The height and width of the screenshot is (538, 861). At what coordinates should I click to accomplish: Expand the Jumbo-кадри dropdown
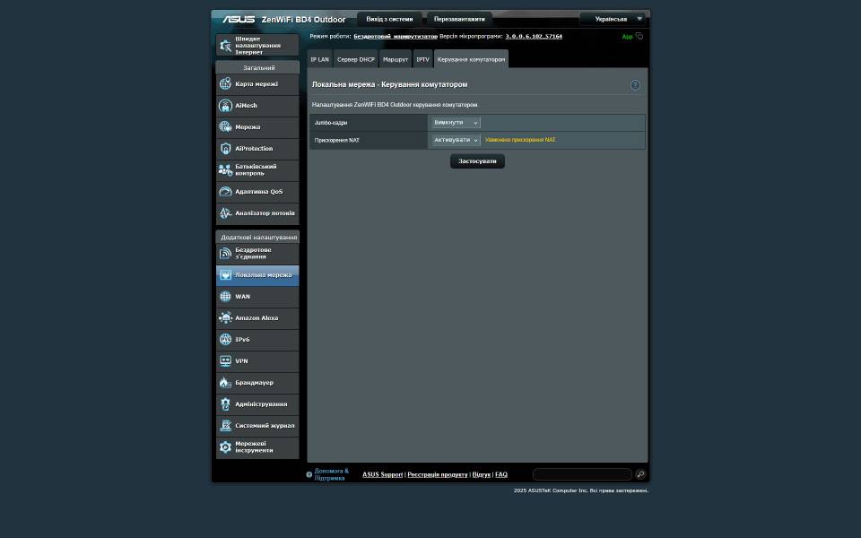tap(456, 123)
